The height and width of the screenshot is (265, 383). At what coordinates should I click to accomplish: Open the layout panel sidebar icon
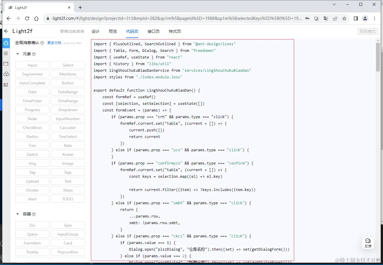(6, 64)
